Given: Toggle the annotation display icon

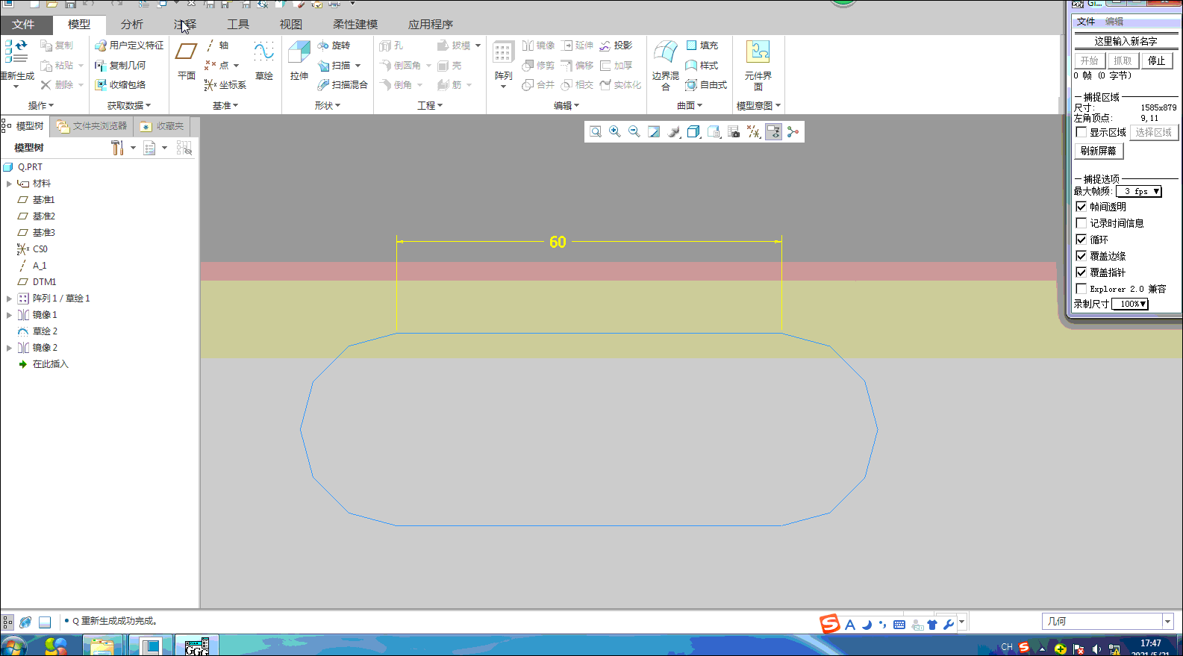Looking at the screenshot, I should 773,132.
